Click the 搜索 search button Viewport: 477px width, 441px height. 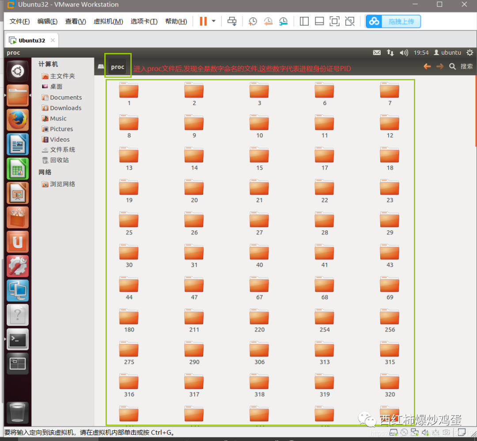coord(461,66)
